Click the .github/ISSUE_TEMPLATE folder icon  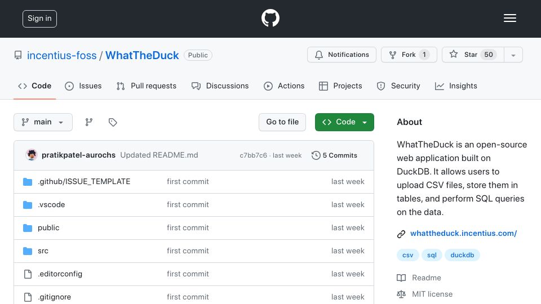click(x=28, y=182)
